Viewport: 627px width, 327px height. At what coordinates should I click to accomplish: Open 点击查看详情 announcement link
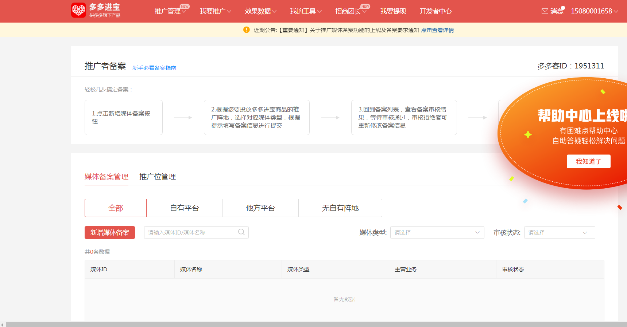click(x=437, y=30)
